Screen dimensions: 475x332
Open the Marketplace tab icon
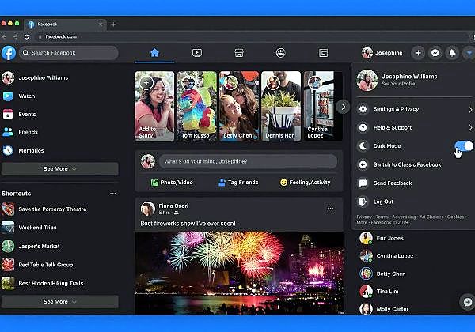coord(238,53)
